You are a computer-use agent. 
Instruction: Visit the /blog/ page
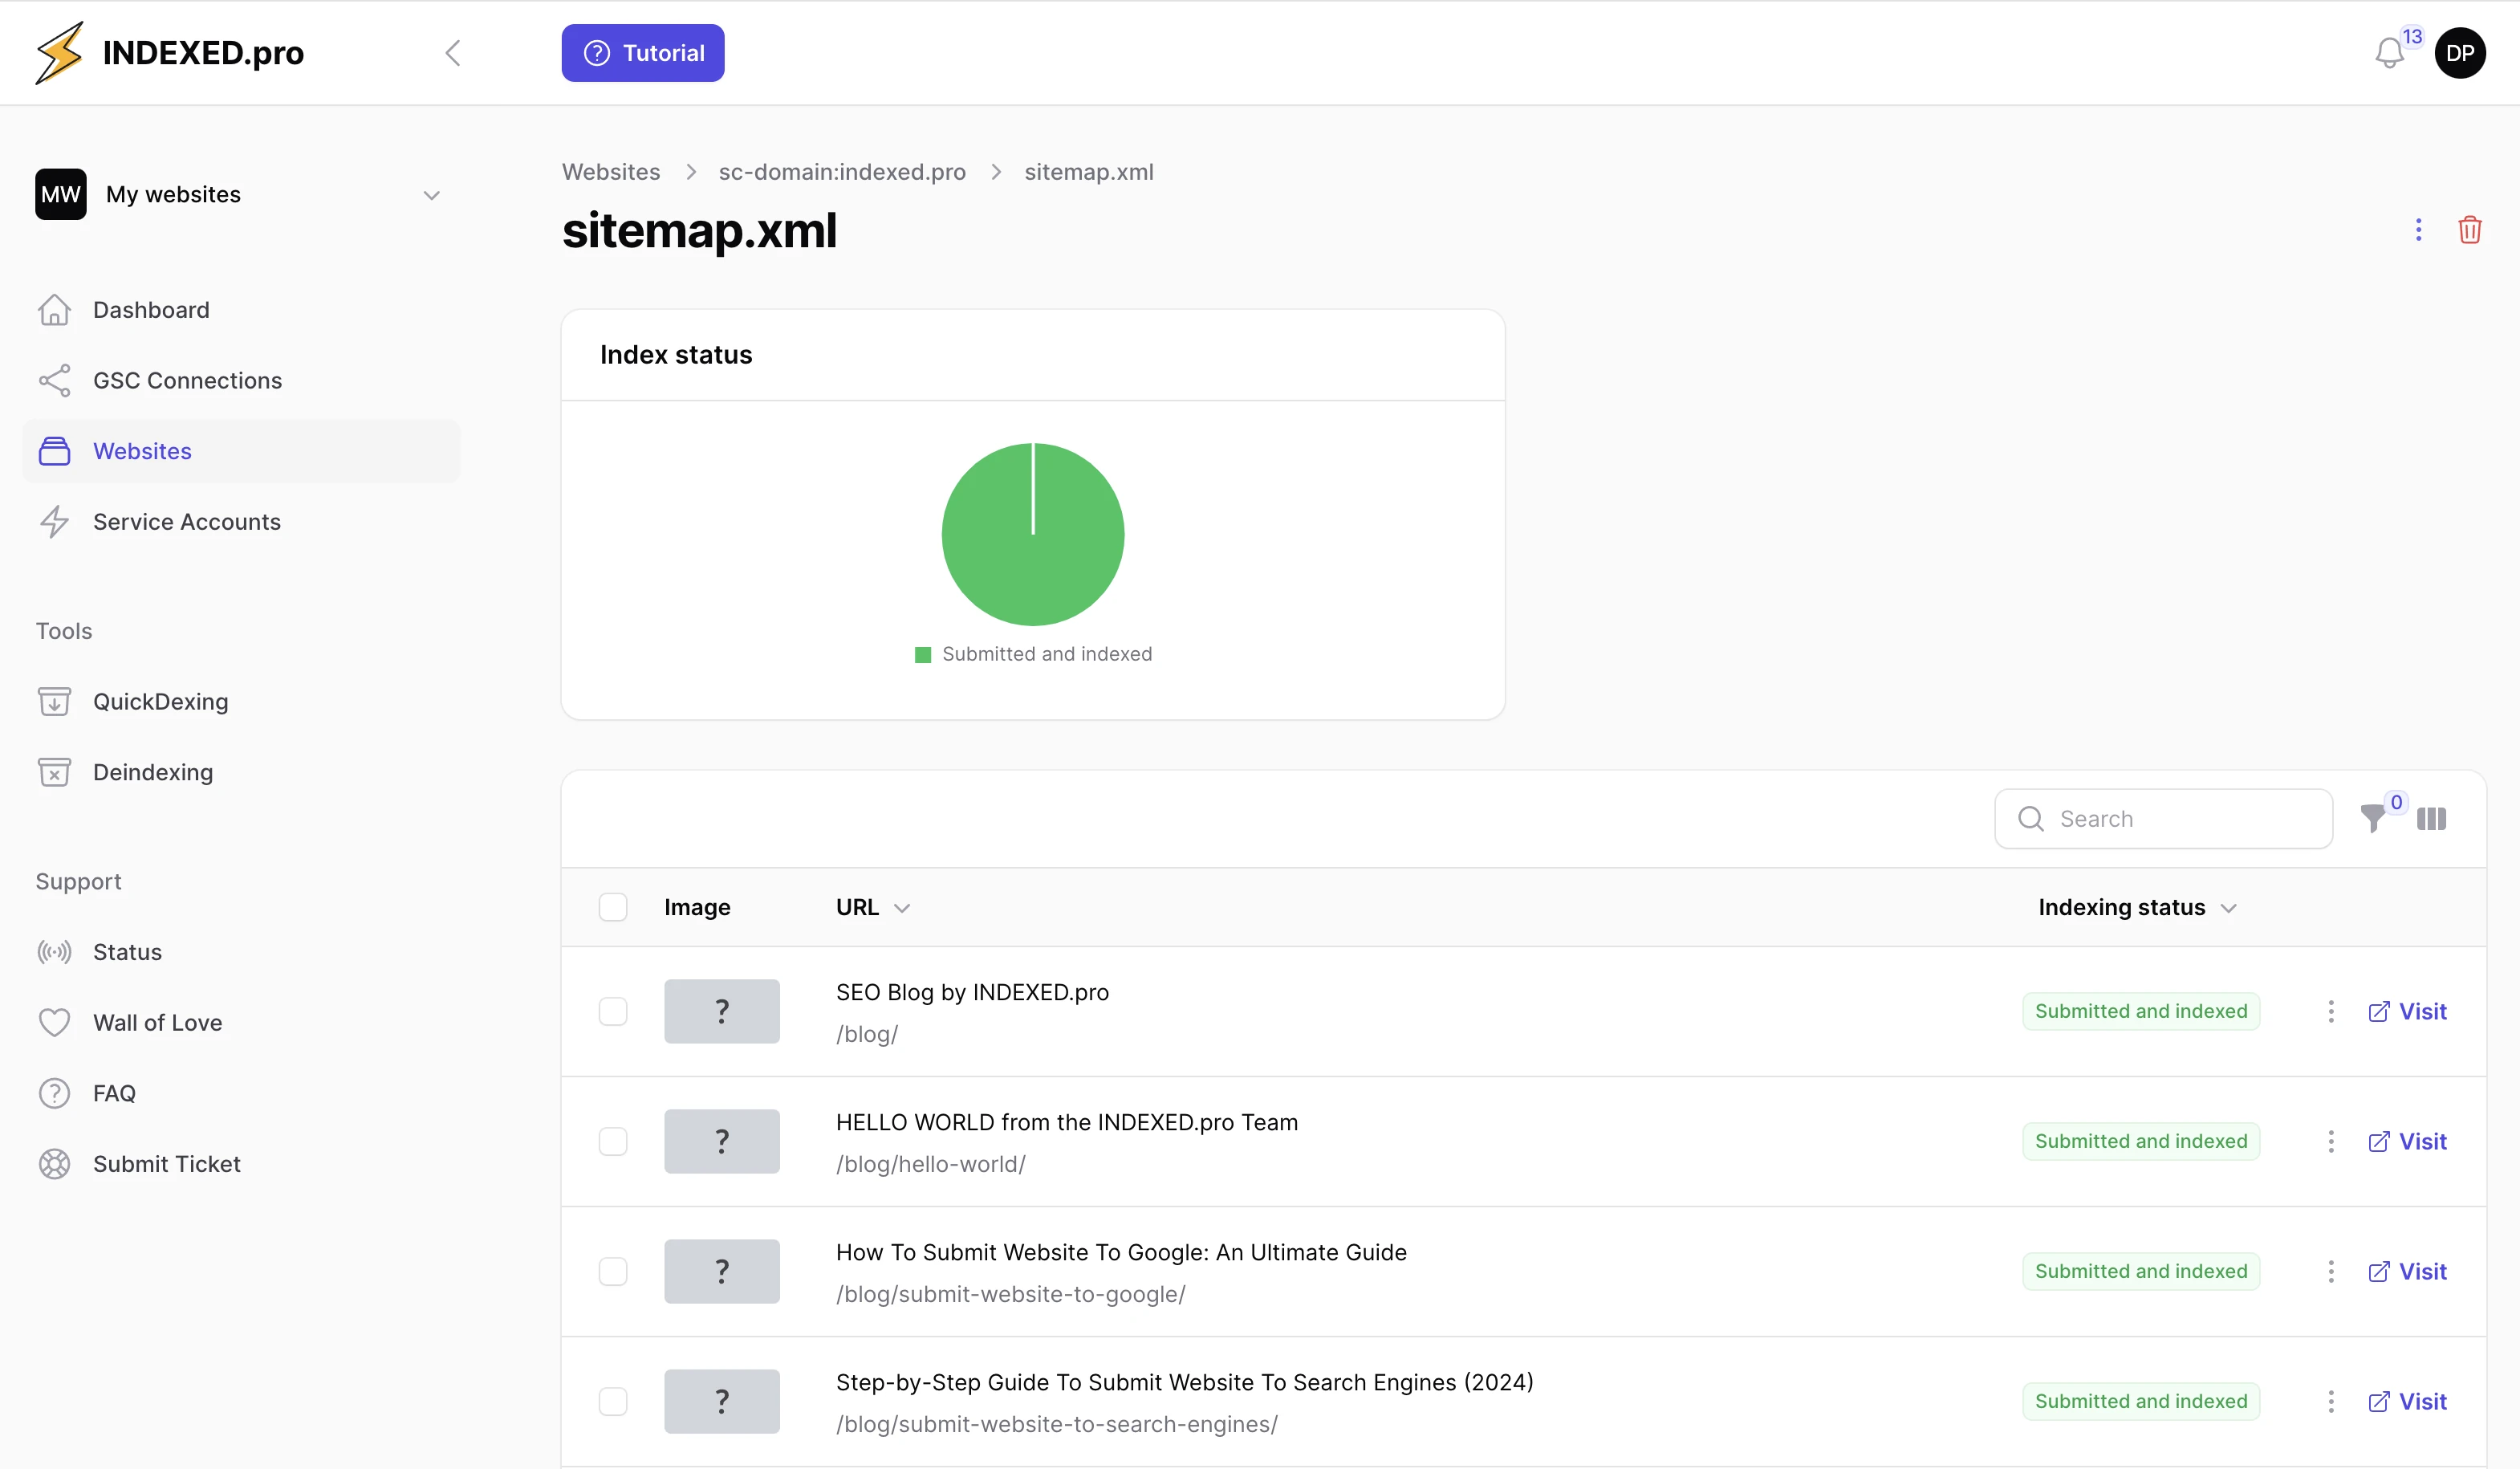coord(2407,1011)
